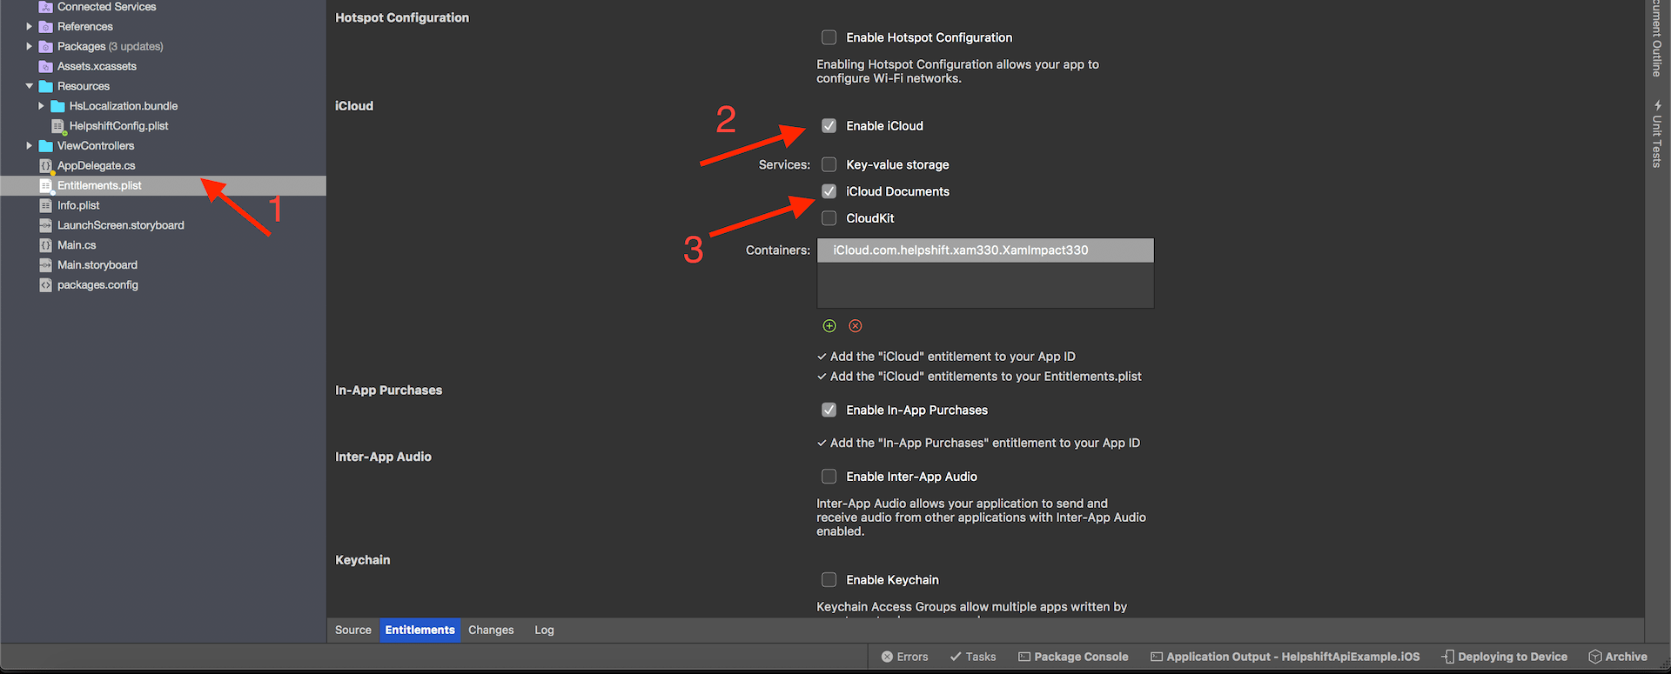This screenshot has height=674, width=1671.
Task: Open the Main.storyboard file
Action: [x=97, y=264]
